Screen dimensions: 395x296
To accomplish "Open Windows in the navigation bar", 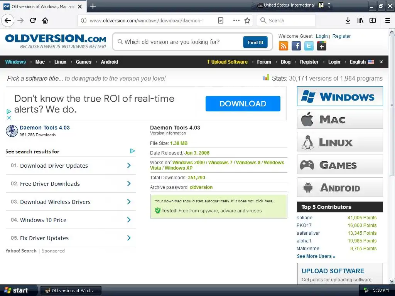I will [15, 62].
